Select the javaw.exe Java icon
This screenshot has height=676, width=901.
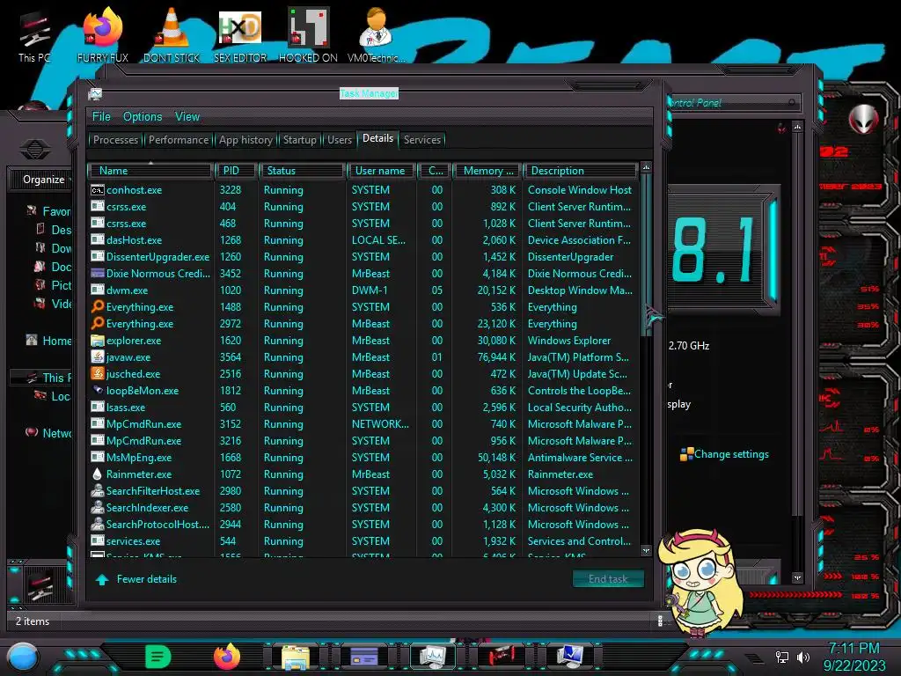coord(97,357)
